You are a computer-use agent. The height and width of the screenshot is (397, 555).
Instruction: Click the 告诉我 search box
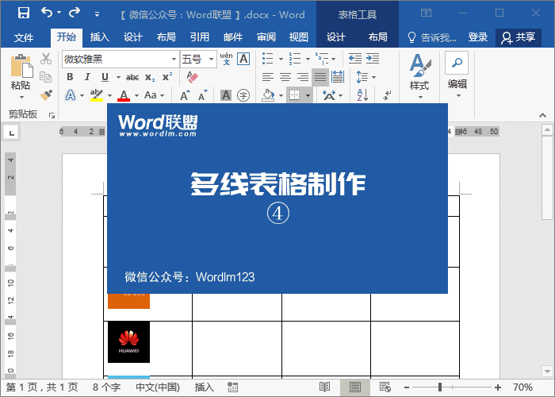pos(432,37)
